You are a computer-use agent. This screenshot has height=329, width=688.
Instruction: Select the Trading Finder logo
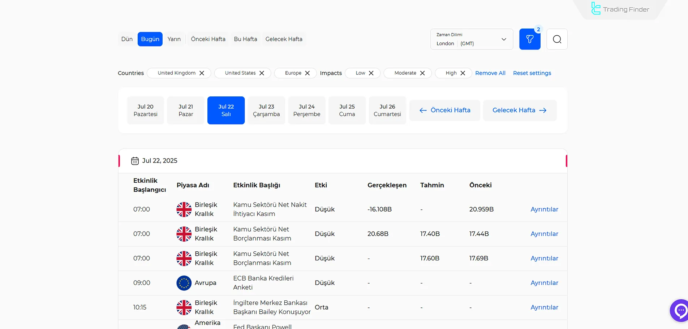[619, 9]
